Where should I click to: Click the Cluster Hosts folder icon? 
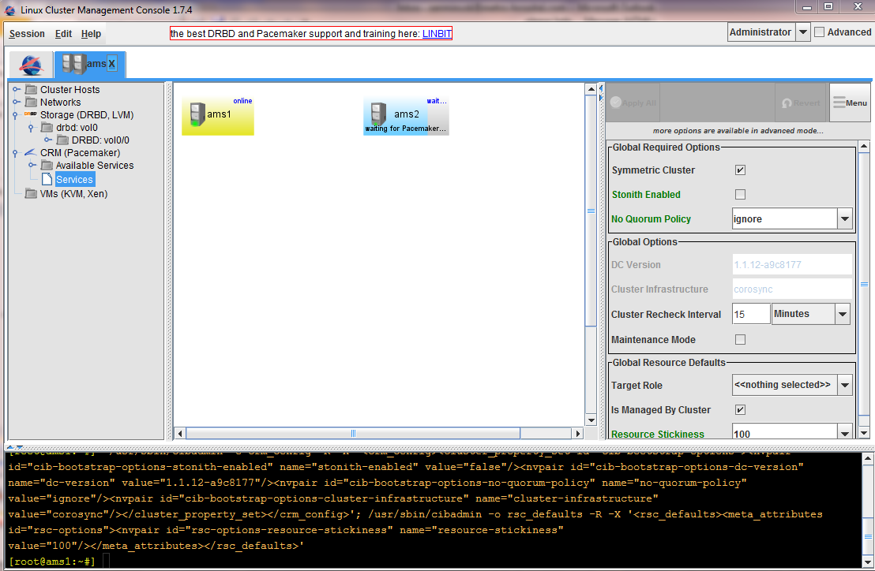[32, 89]
